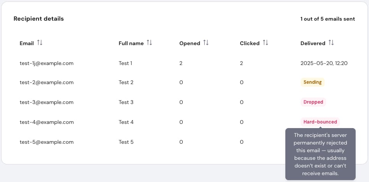Click the Hard-bounced status badge
This screenshot has width=369, height=182.
[x=320, y=122]
